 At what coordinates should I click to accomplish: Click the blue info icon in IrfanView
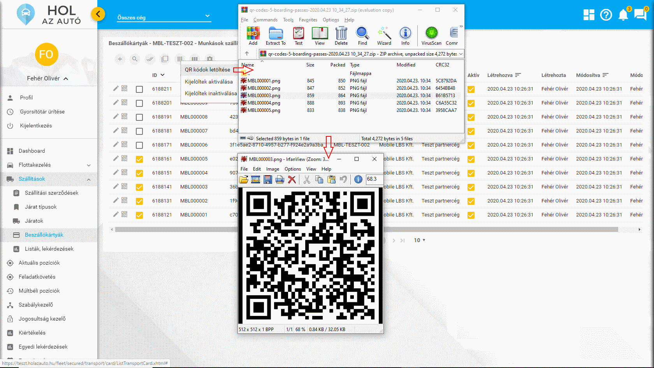coord(358,179)
